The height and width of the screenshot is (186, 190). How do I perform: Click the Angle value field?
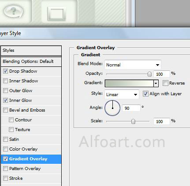pos(131,108)
